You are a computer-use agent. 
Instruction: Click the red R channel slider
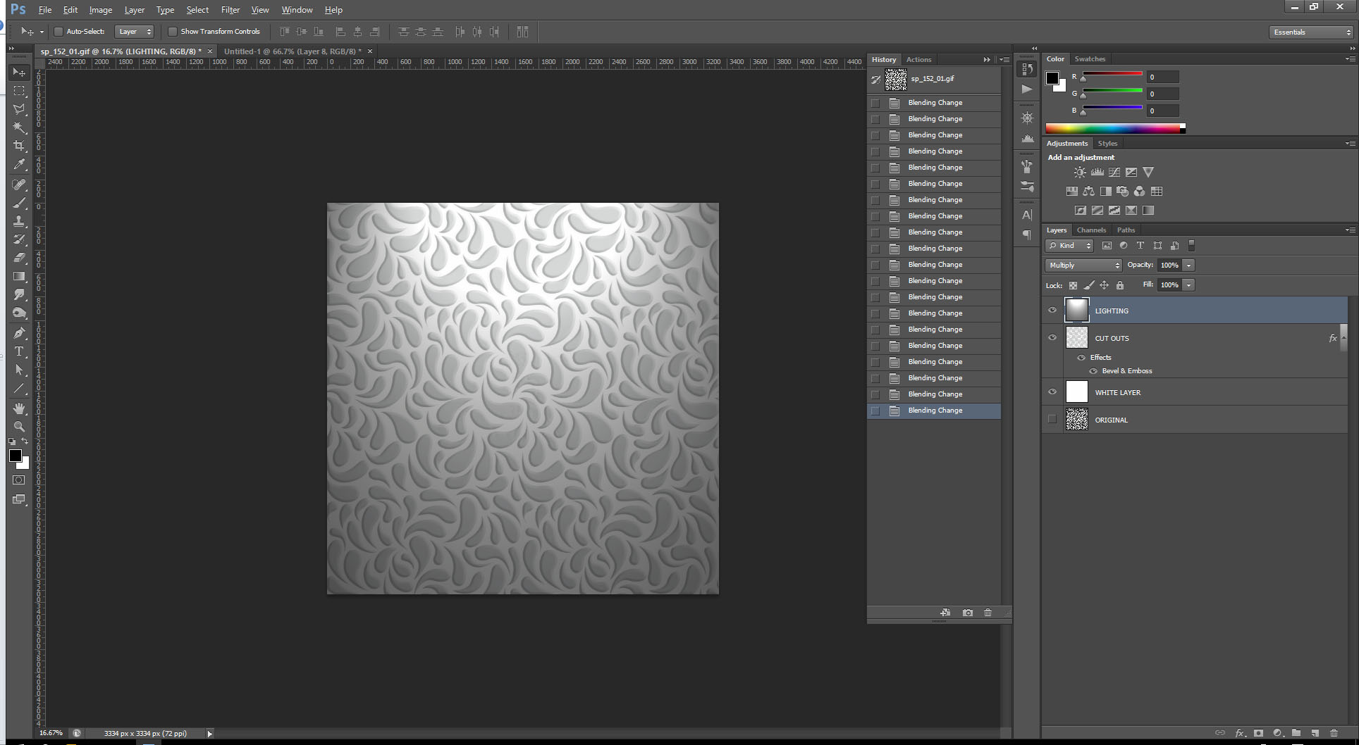[1112, 74]
